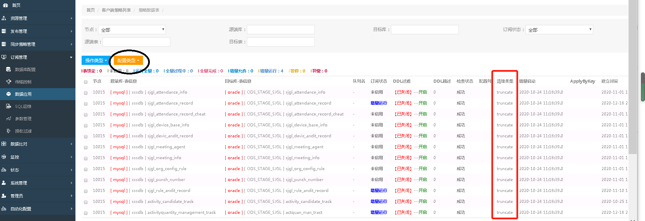Click the 传输控制 icon in sidebar
Image resolution: width=645 pixels, height=221 pixels.
(9, 82)
